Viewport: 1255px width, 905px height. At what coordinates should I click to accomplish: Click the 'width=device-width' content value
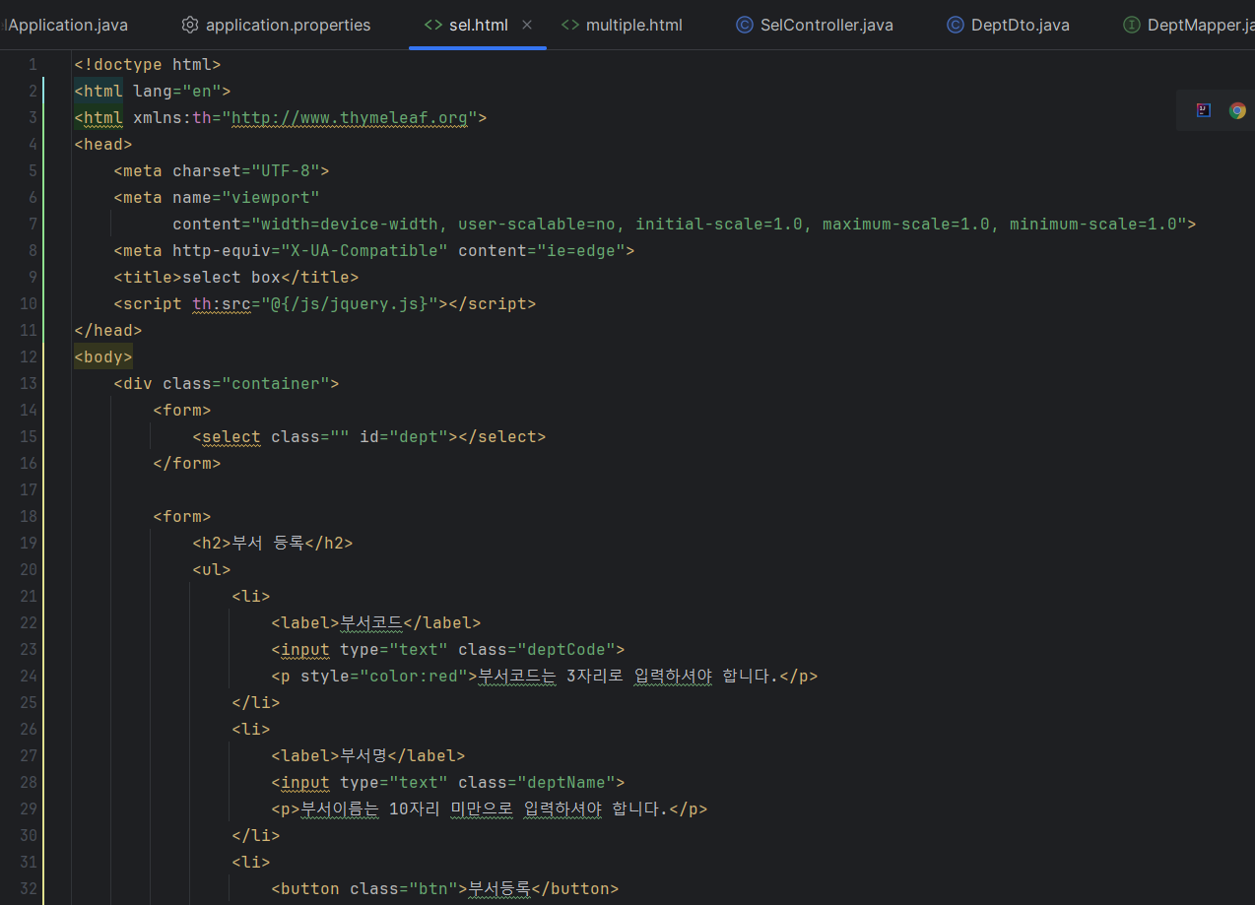pyautogui.click(x=350, y=225)
